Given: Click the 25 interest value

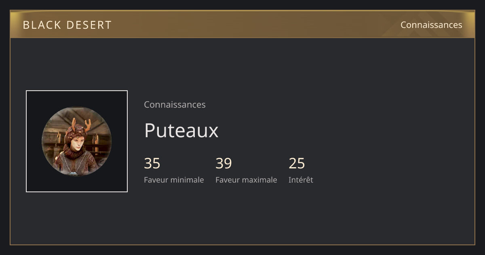Looking at the screenshot, I should (x=297, y=164).
